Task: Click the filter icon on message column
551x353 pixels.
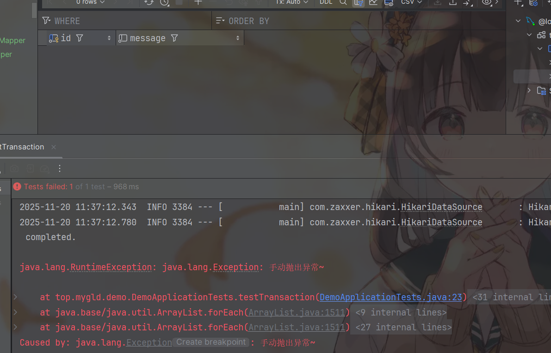Action: [174, 38]
